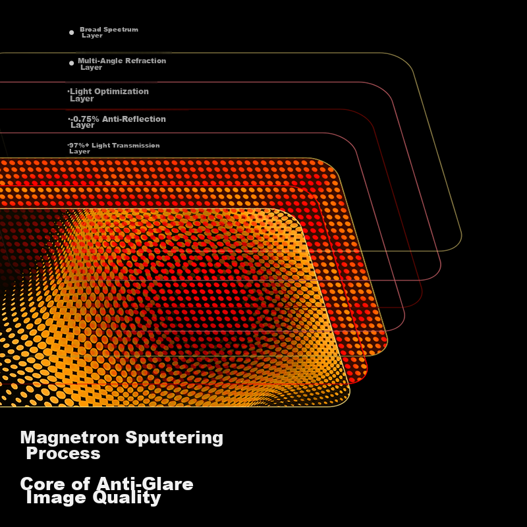Viewport: 527px width, 527px height.
Task: Select the Multi-Angle Refraction Layer label
Action: [x=122, y=64]
